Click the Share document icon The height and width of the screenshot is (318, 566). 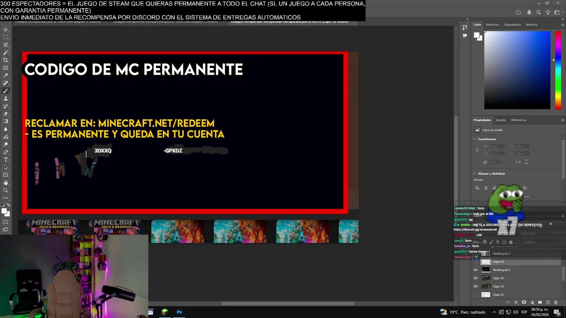point(518,12)
